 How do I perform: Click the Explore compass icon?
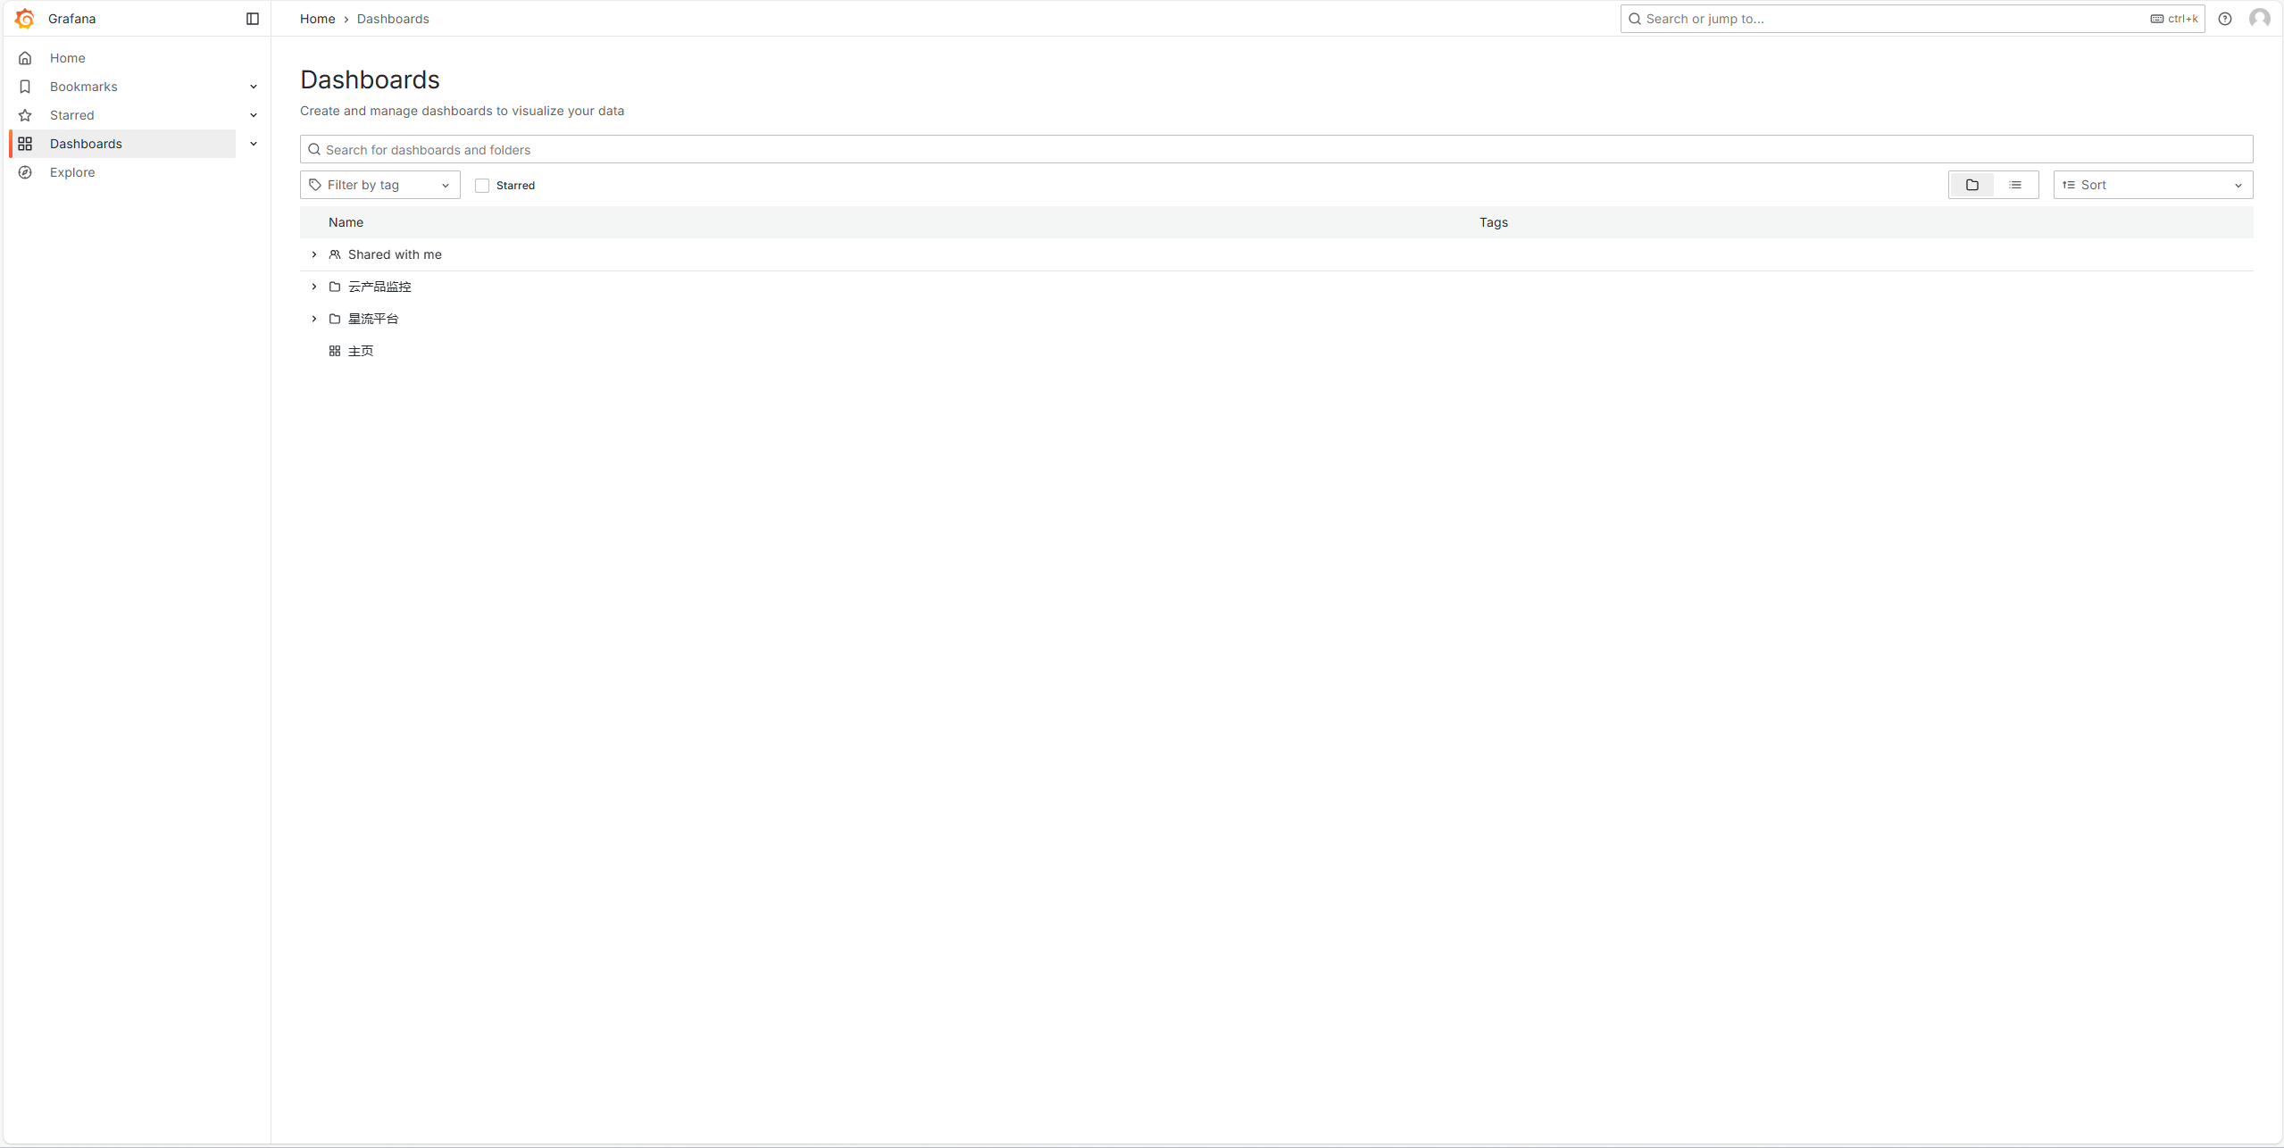coord(25,172)
